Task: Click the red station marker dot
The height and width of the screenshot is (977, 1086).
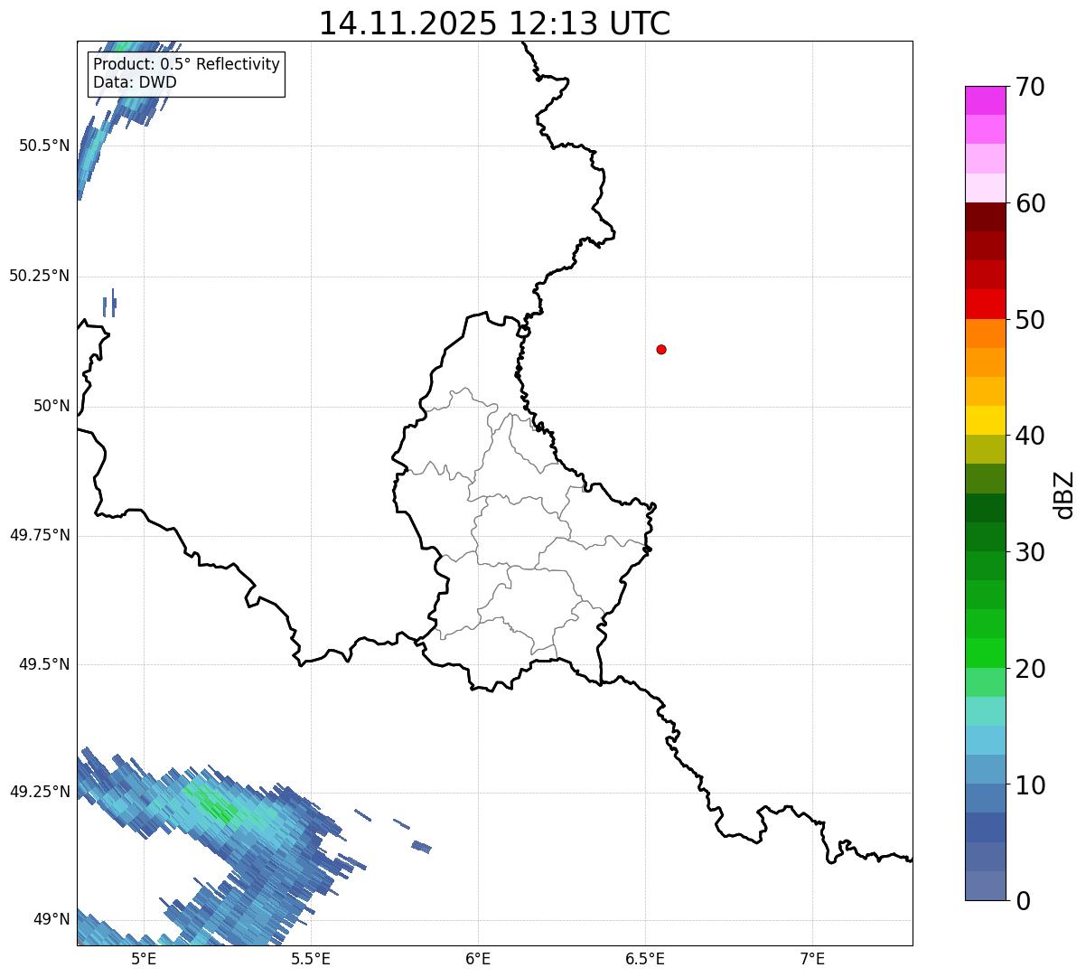Action: [661, 349]
